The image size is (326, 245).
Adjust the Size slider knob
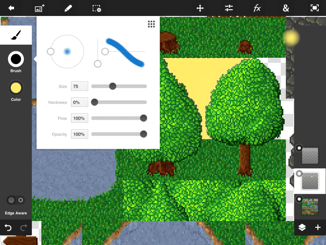point(113,86)
